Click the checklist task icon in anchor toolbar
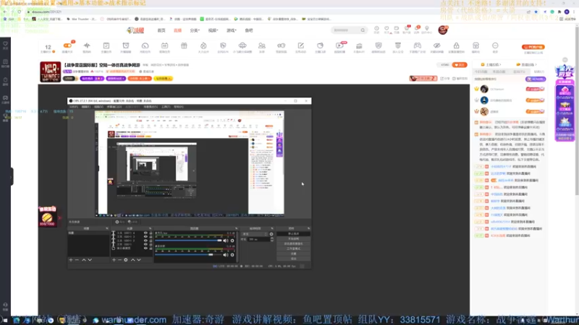This screenshot has width=579, height=325. [x=106, y=45]
